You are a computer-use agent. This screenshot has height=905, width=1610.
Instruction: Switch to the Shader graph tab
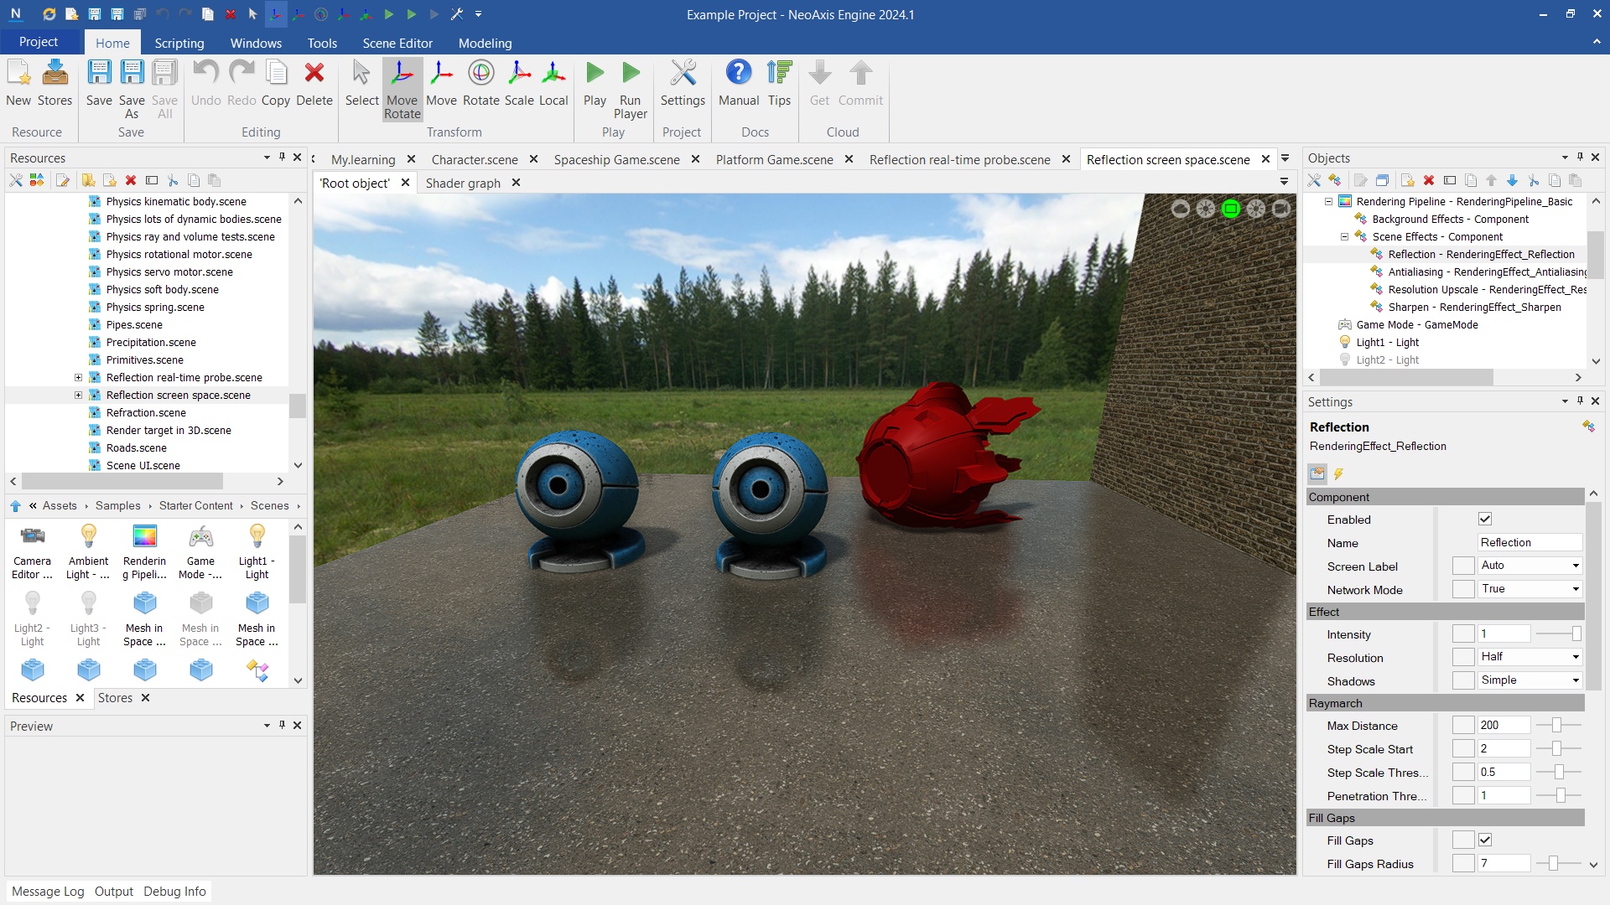(x=463, y=184)
